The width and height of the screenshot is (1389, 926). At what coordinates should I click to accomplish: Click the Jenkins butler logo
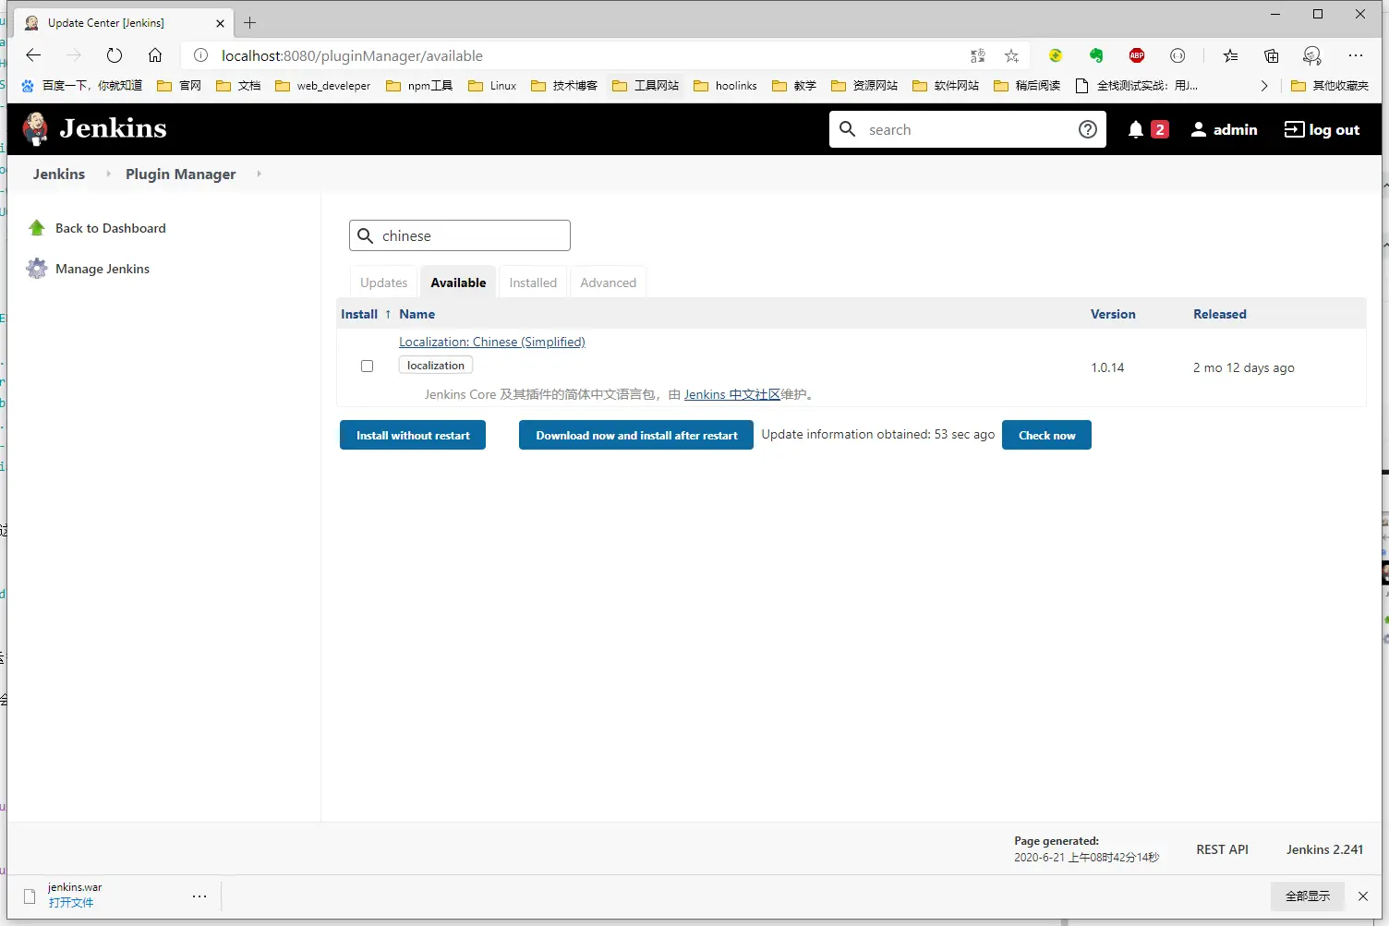[x=35, y=129]
